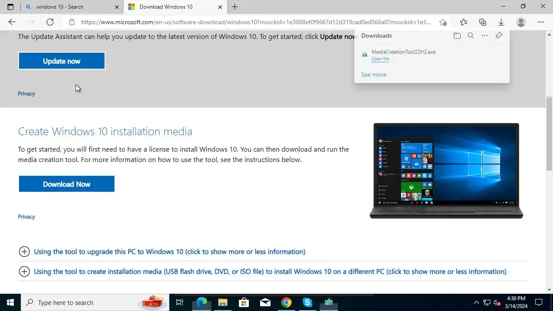Viewport: 553px width, 311px height.
Task: Open downloads folder icon in Downloads panel
Action: (x=457, y=35)
